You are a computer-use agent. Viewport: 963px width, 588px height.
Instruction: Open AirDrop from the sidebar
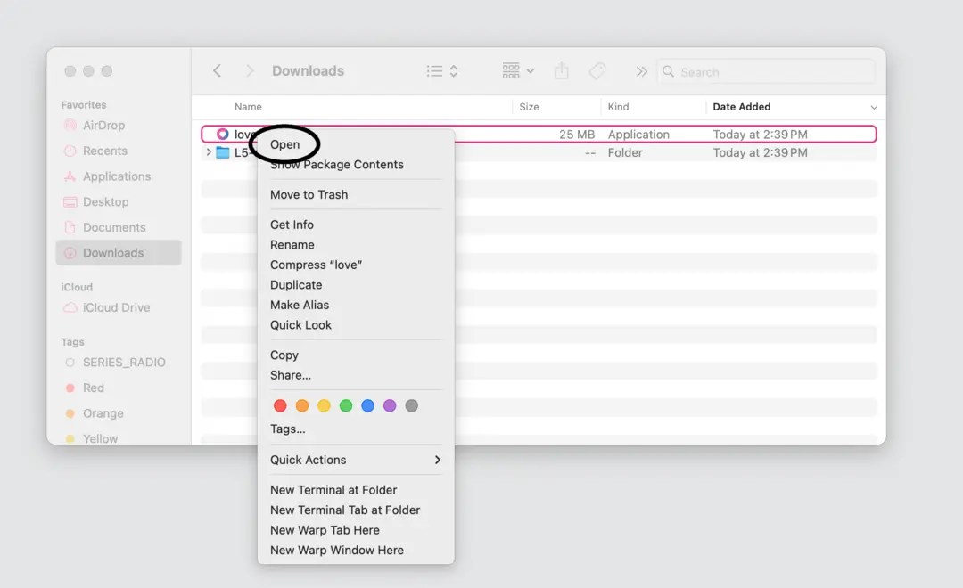tap(103, 126)
